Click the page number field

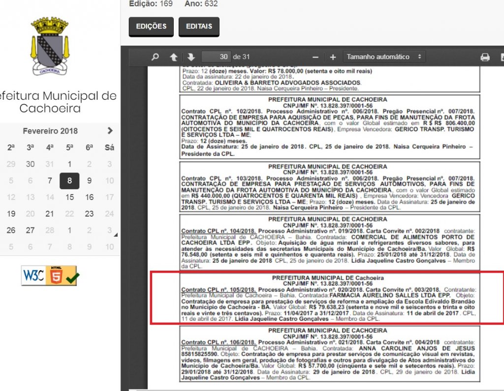tap(216, 57)
